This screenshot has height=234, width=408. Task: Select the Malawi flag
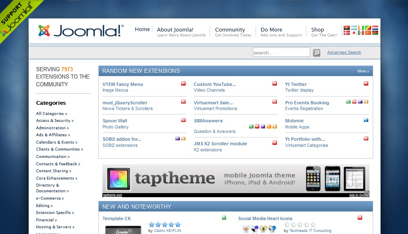point(375,33)
